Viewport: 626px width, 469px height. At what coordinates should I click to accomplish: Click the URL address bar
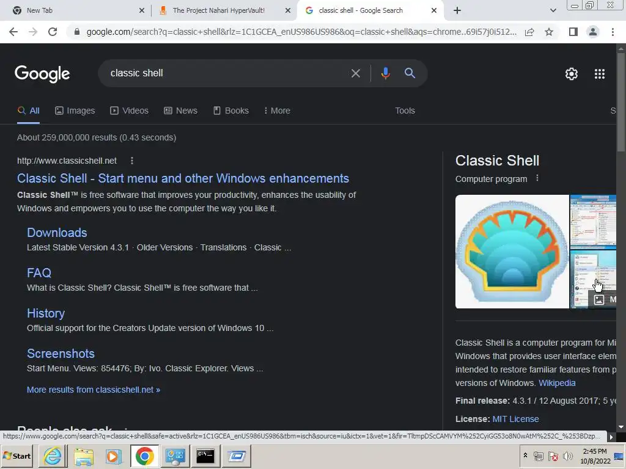pos(301,32)
